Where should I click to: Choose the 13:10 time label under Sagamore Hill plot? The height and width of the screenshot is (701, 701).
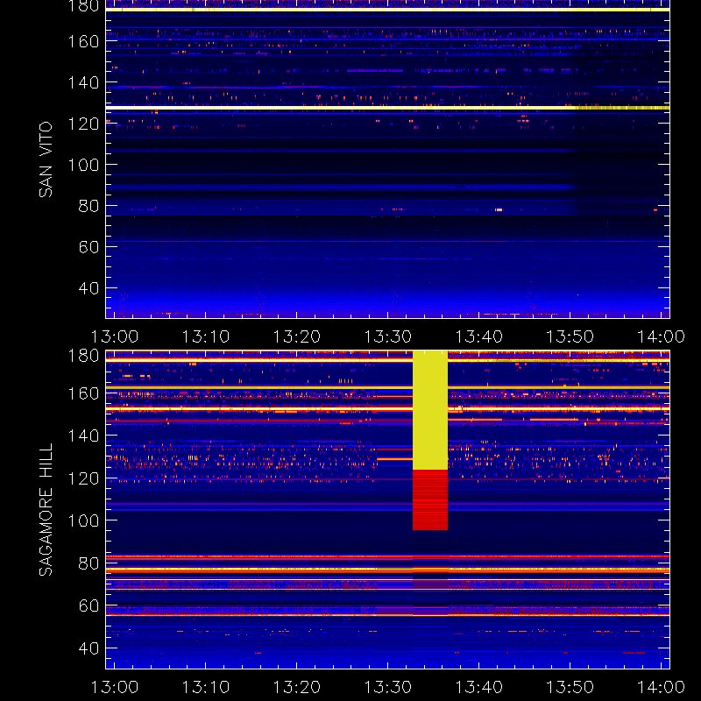206,687
